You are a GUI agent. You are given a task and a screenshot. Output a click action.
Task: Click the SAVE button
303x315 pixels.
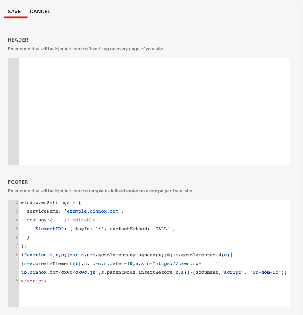click(x=14, y=12)
